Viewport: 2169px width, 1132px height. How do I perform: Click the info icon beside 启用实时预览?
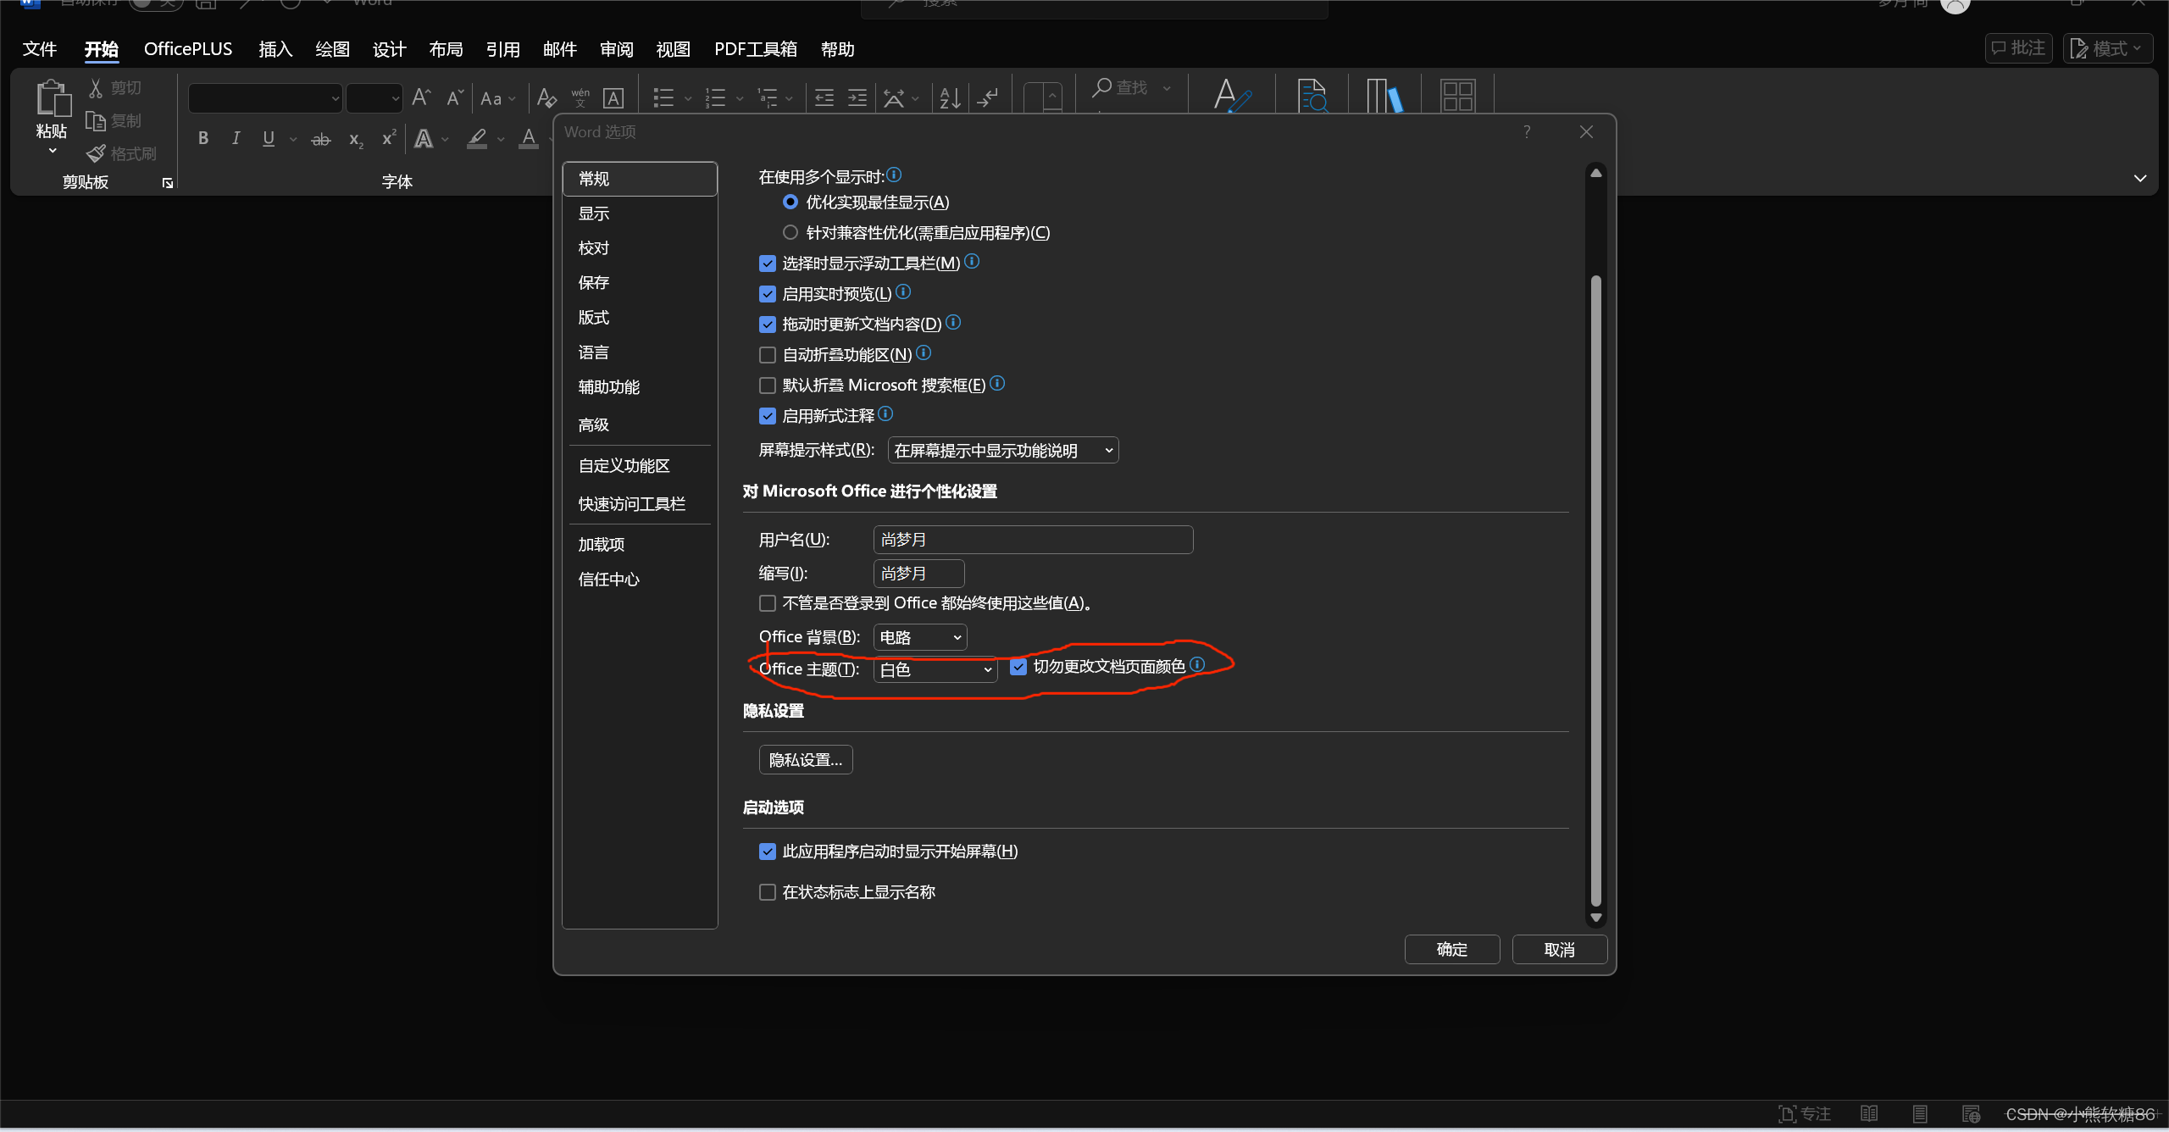click(x=904, y=292)
